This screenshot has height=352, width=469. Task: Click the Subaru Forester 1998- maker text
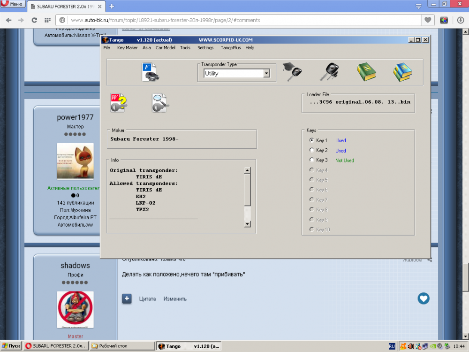144,139
